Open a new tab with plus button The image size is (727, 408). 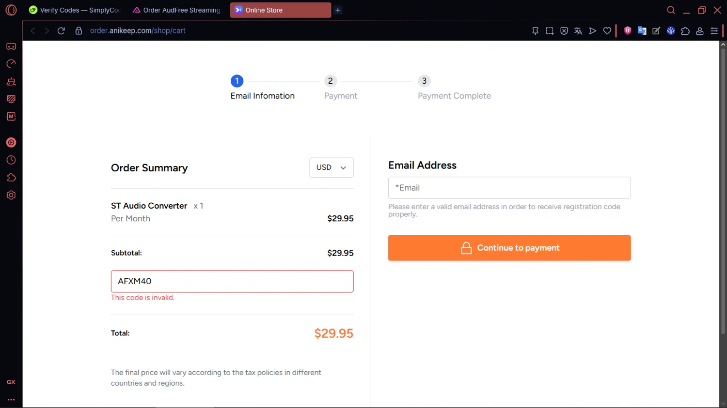coord(338,10)
